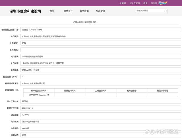This screenshot has width=182, height=138.
Task: Click the 工商登记代码 column header
Action: pos(101,91)
